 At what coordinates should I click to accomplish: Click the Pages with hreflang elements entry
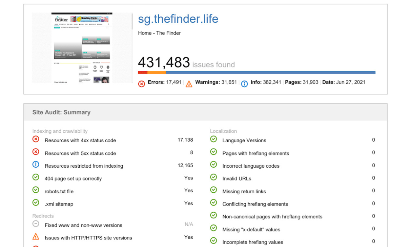[x=255, y=154]
